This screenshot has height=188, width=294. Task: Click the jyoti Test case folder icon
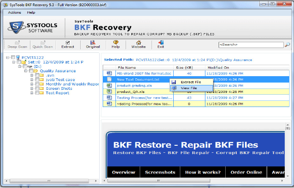[x=42, y=80]
